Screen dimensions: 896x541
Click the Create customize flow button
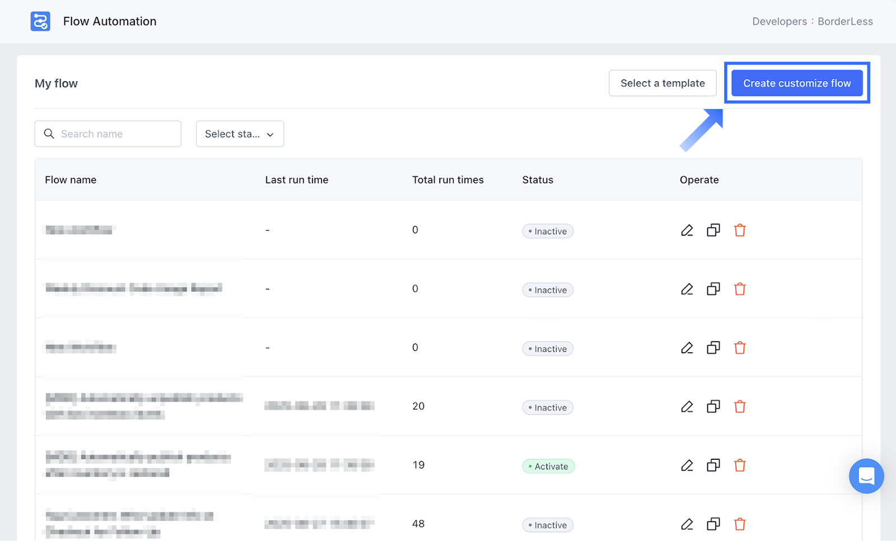[x=796, y=83]
